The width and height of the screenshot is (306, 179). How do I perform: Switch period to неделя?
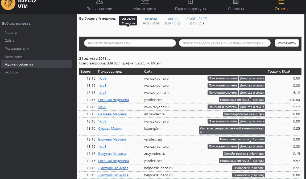coord(151,19)
